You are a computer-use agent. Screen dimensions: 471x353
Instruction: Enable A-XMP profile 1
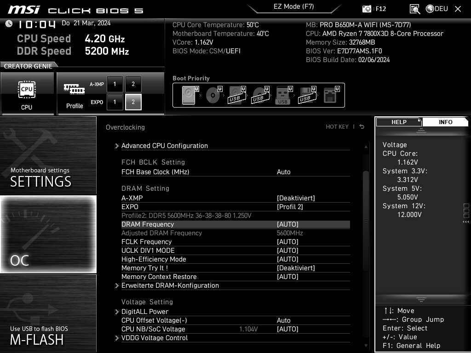115,84
